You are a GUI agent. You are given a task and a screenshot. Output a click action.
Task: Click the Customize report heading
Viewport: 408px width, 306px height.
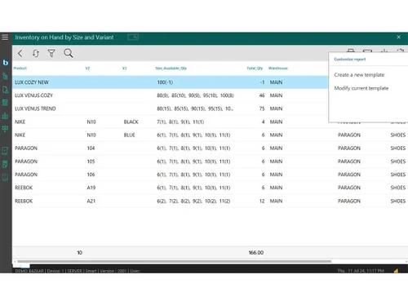point(350,60)
